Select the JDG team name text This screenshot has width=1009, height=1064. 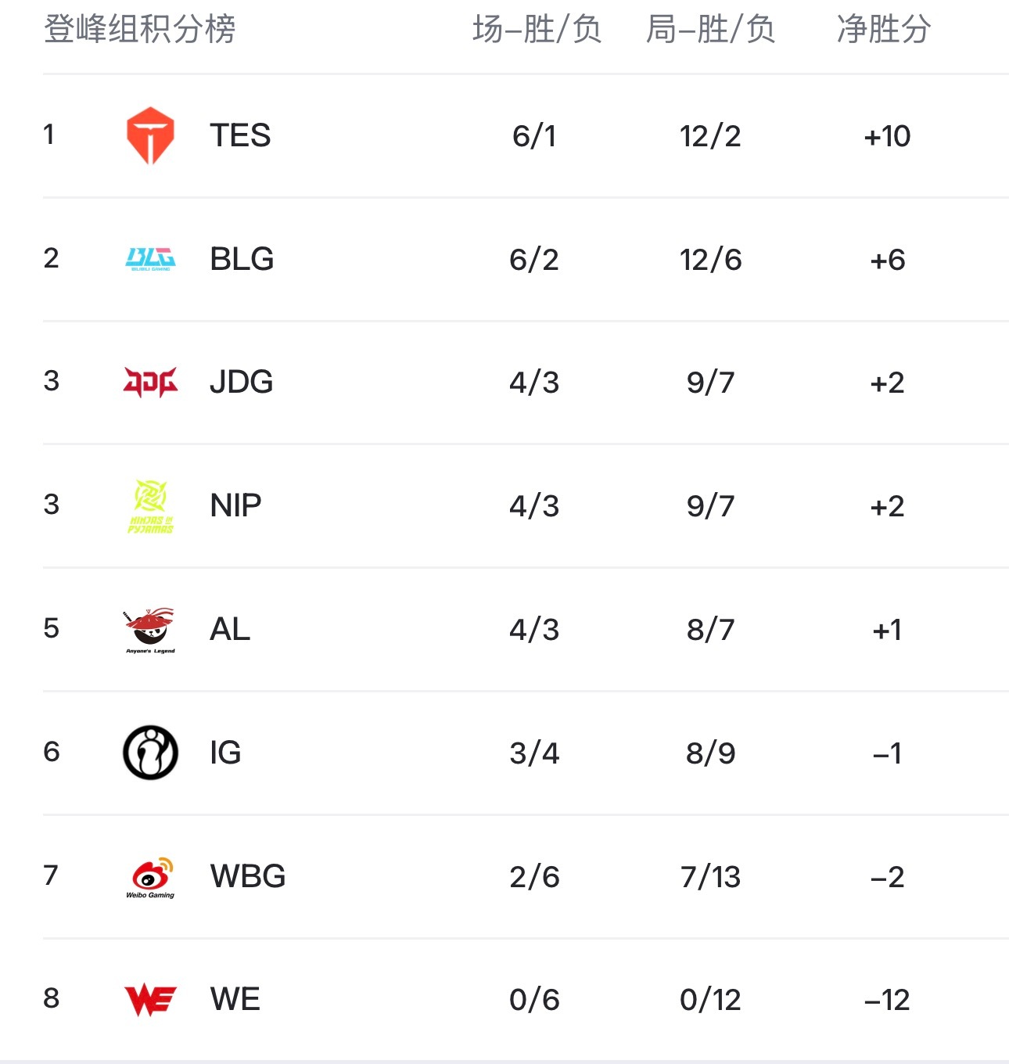click(242, 382)
